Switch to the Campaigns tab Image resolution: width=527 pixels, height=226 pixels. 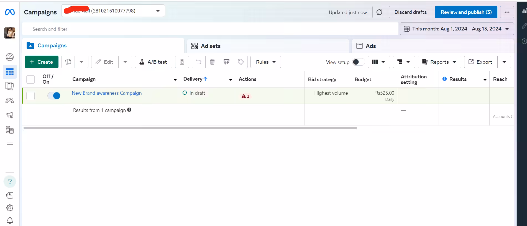tap(103, 45)
